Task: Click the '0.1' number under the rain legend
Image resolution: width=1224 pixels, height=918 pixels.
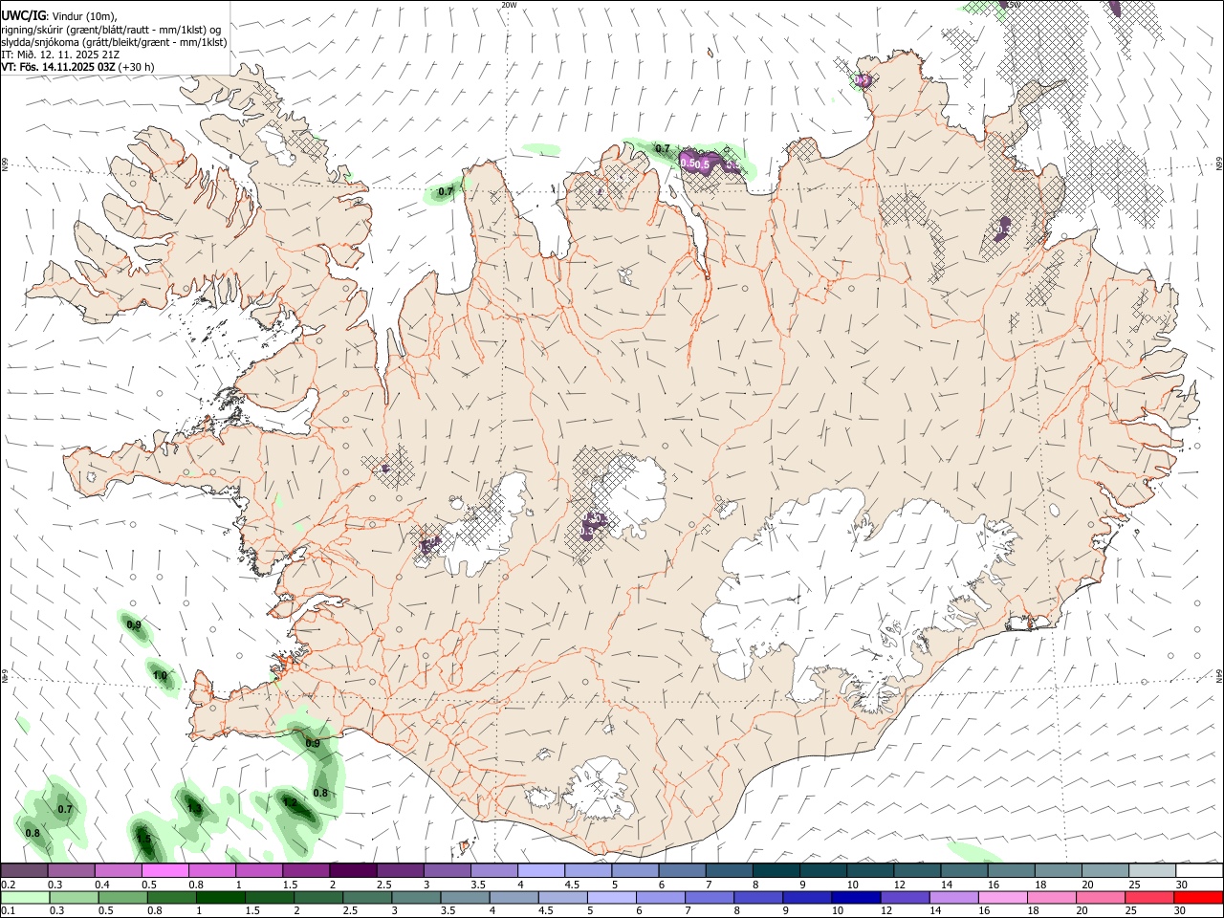Action: tap(8, 910)
